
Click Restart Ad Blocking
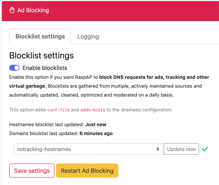87,171
